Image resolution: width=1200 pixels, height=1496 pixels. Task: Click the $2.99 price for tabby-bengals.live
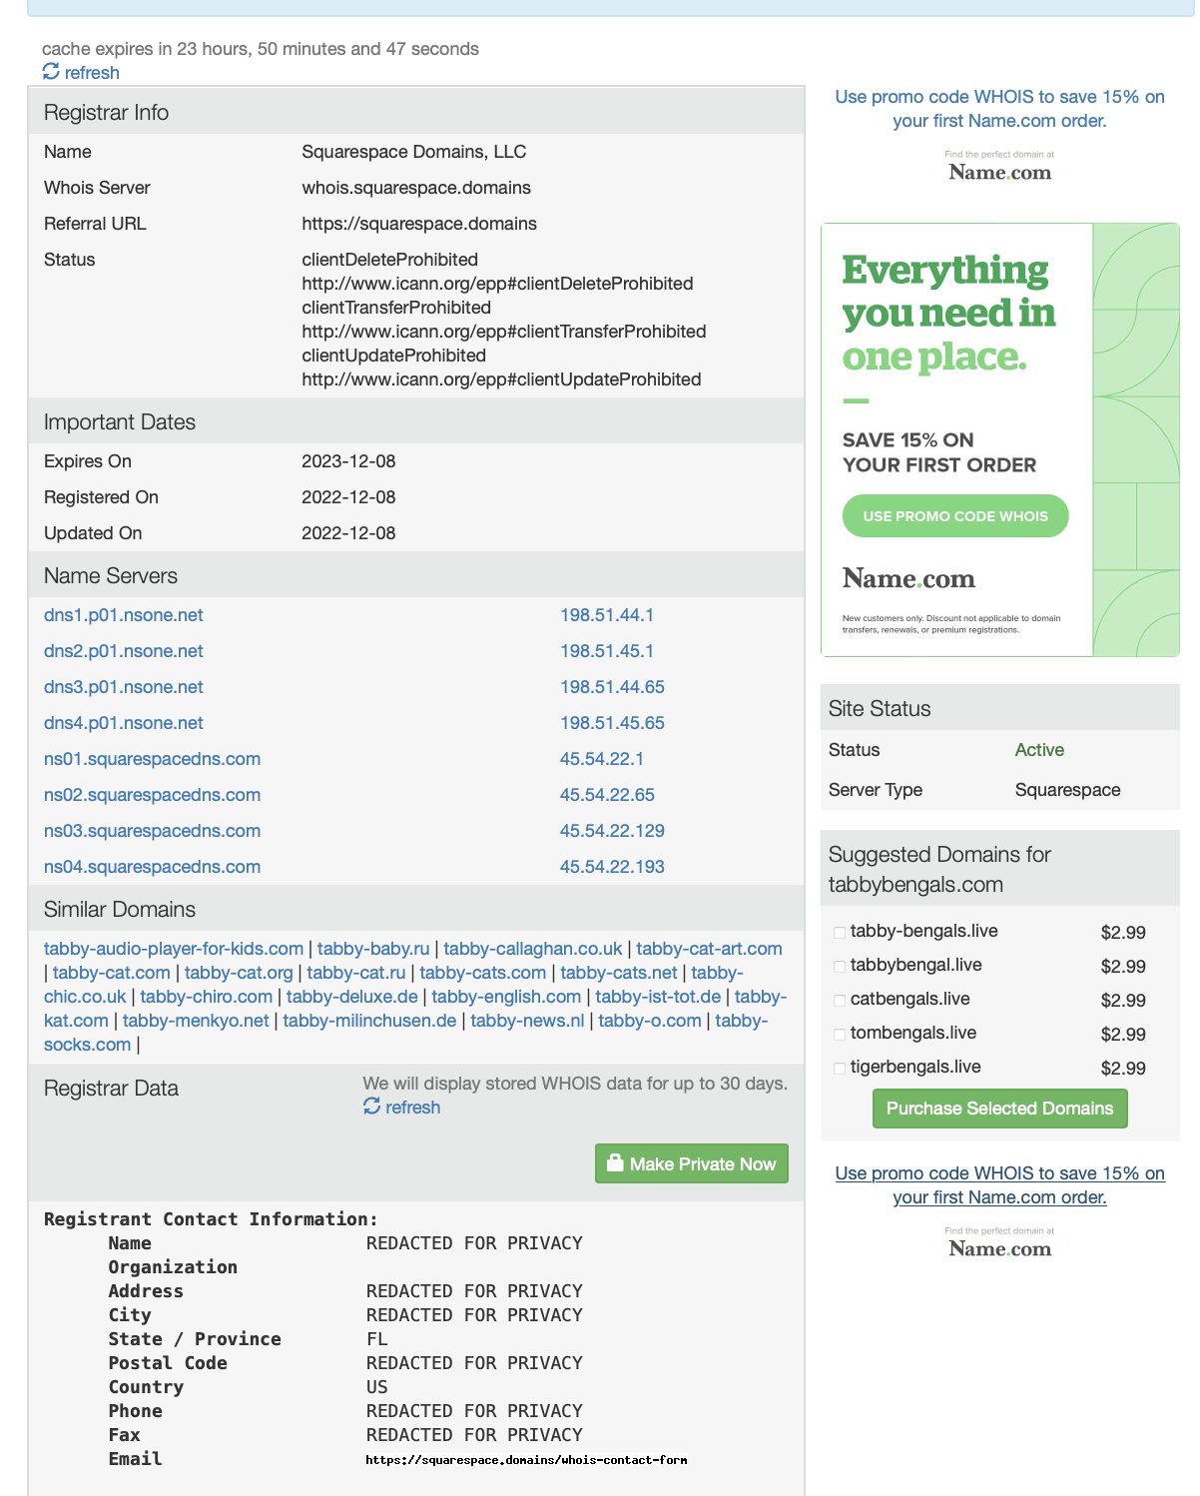point(1123,933)
